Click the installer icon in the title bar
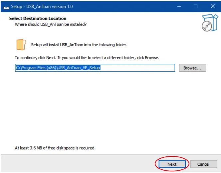Screen dimensions: 221x173 point(6,6)
